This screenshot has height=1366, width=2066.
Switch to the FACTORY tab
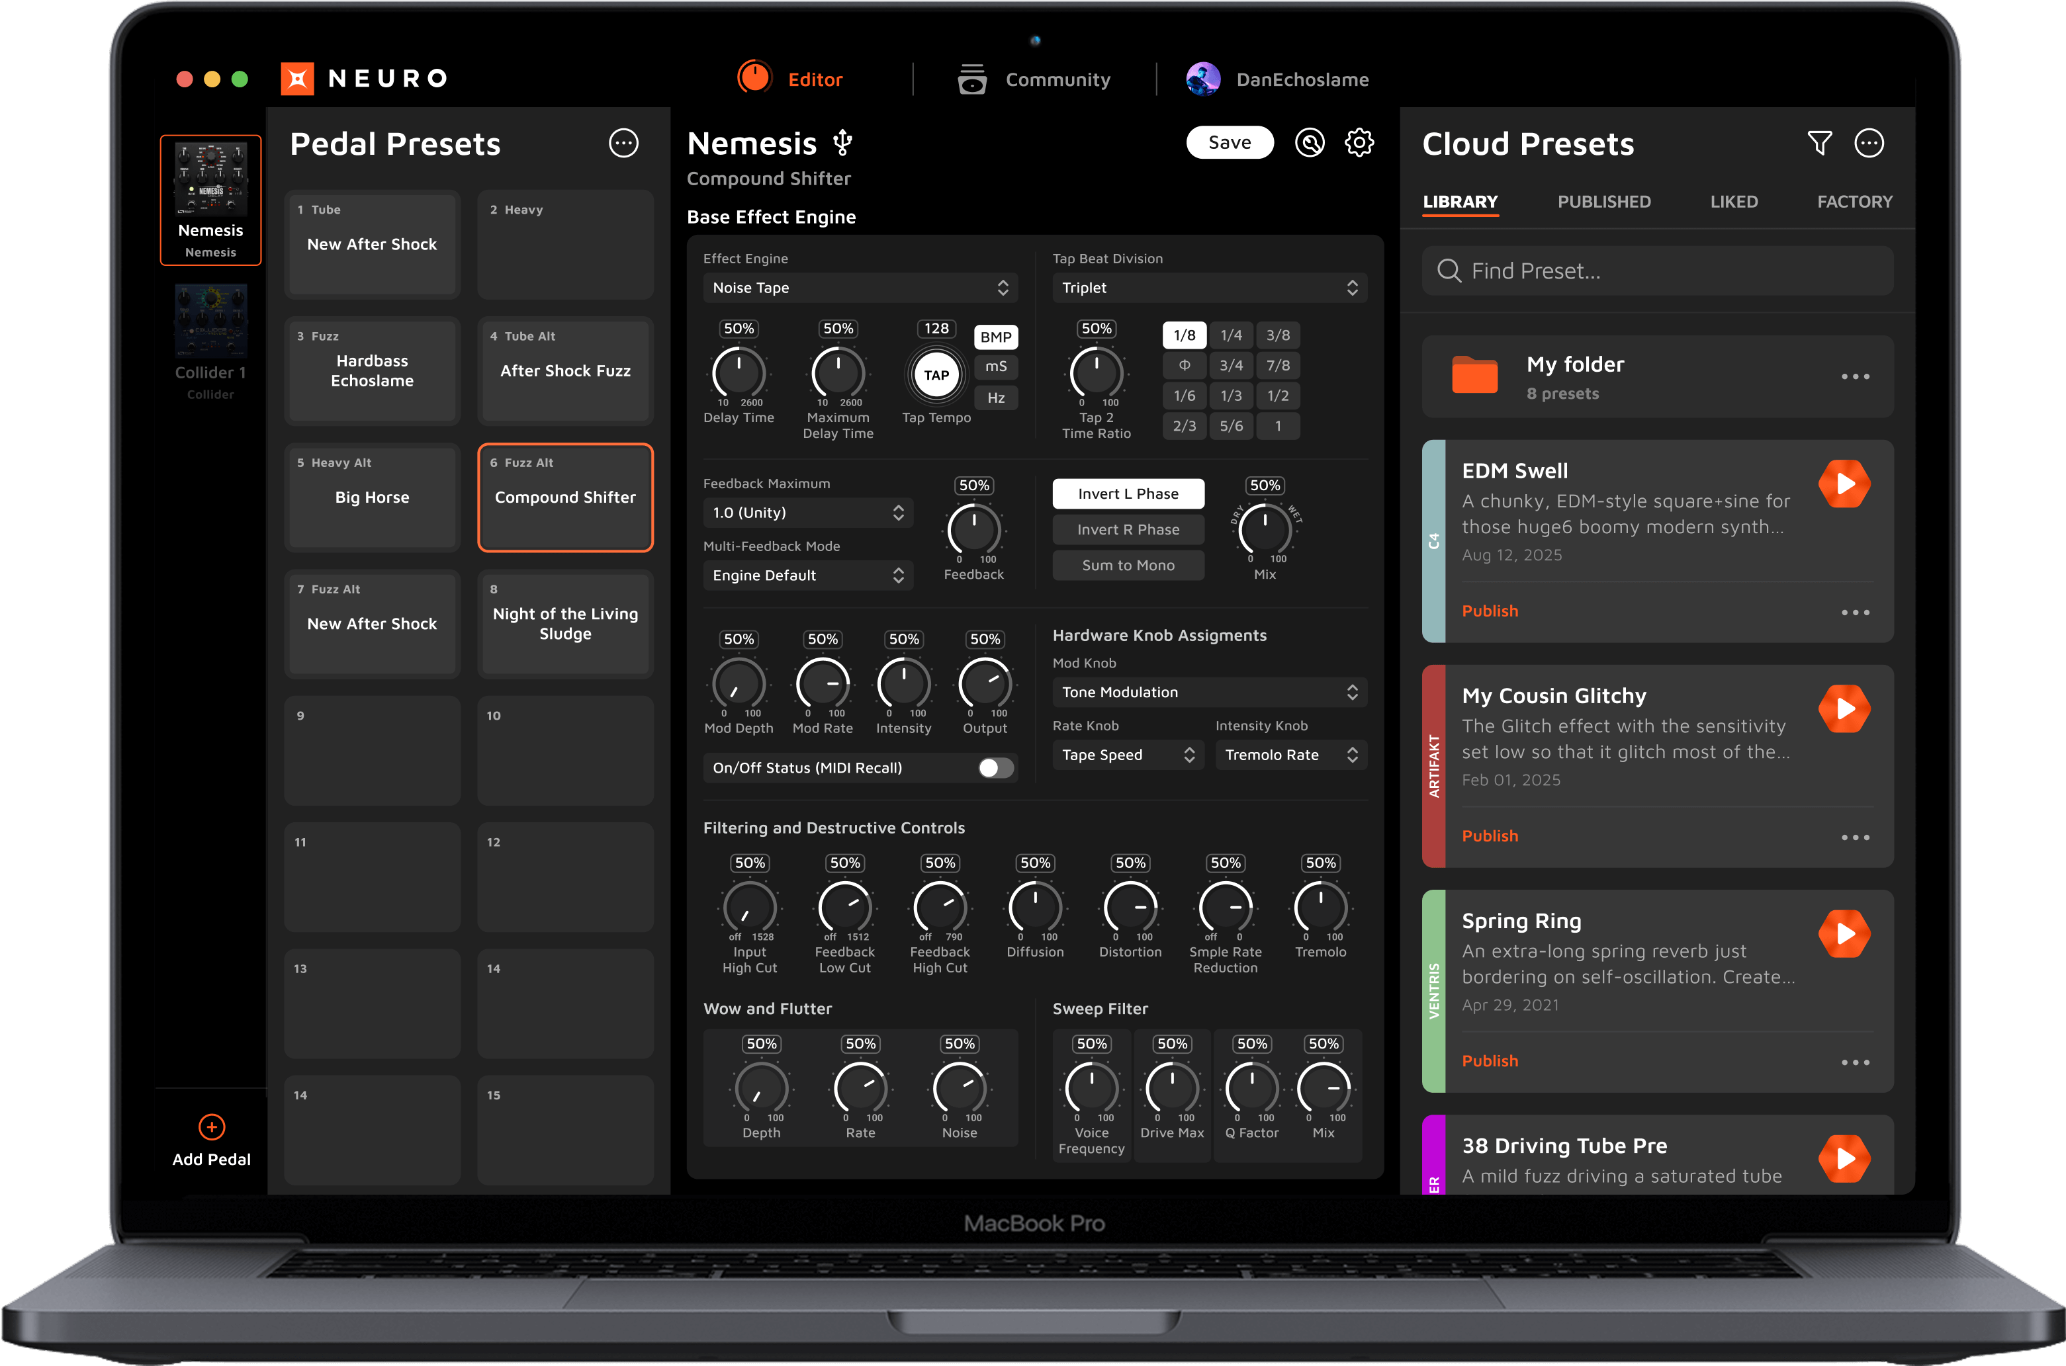click(x=1854, y=201)
